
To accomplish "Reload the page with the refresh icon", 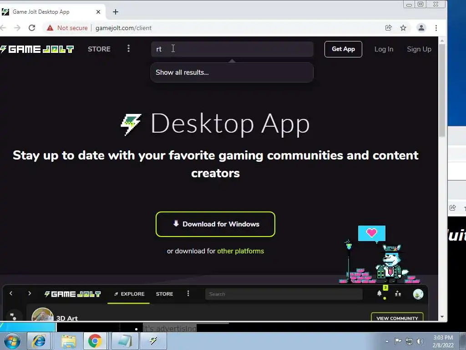I will coord(32,28).
